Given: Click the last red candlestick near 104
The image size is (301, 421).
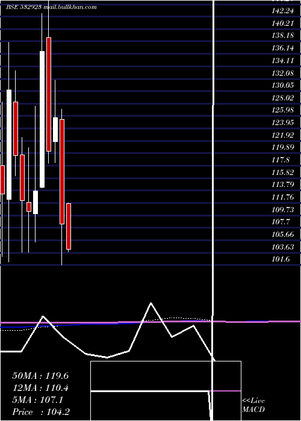Looking at the screenshot, I should point(69,226).
